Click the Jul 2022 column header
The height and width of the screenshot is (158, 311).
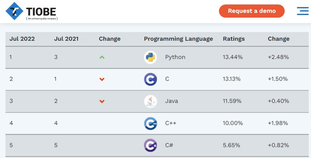click(x=22, y=39)
